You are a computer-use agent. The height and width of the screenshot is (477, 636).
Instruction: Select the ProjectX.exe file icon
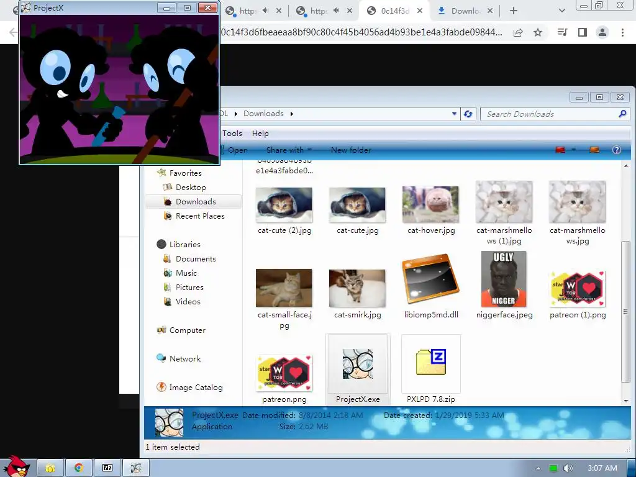pos(357,364)
